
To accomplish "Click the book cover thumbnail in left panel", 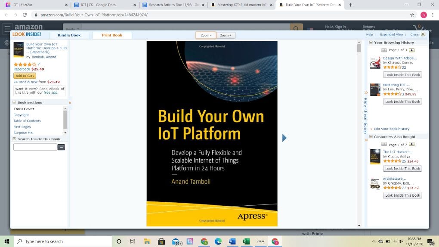I will click(19, 49).
